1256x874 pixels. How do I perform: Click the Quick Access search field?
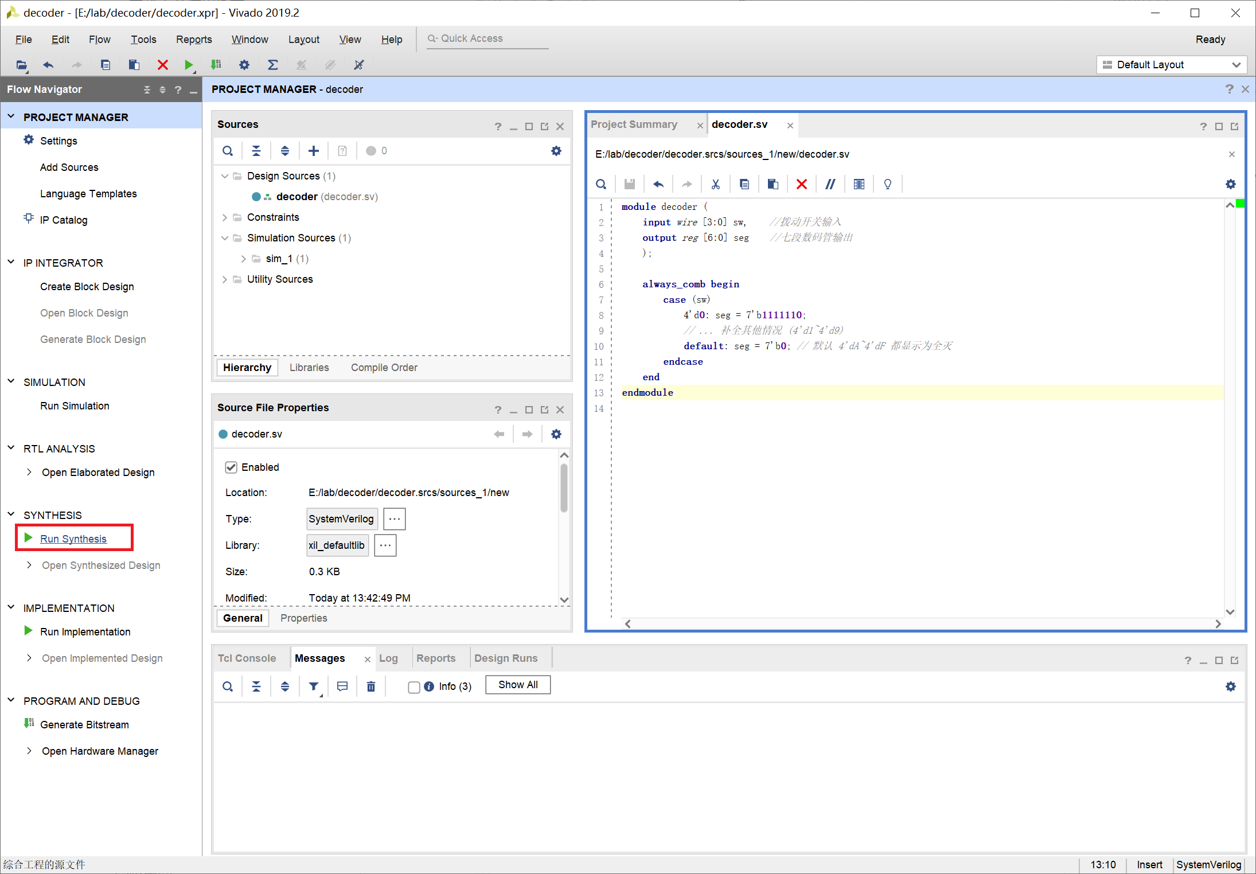(x=487, y=38)
